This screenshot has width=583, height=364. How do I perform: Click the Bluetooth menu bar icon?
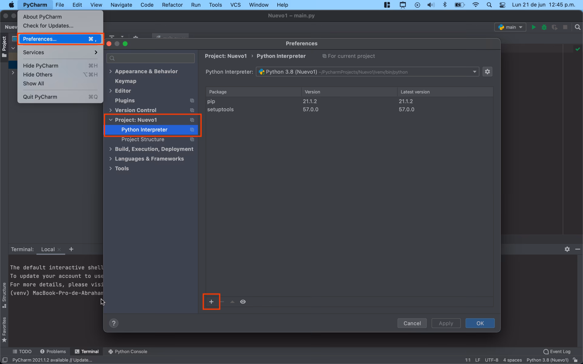[x=445, y=5]
